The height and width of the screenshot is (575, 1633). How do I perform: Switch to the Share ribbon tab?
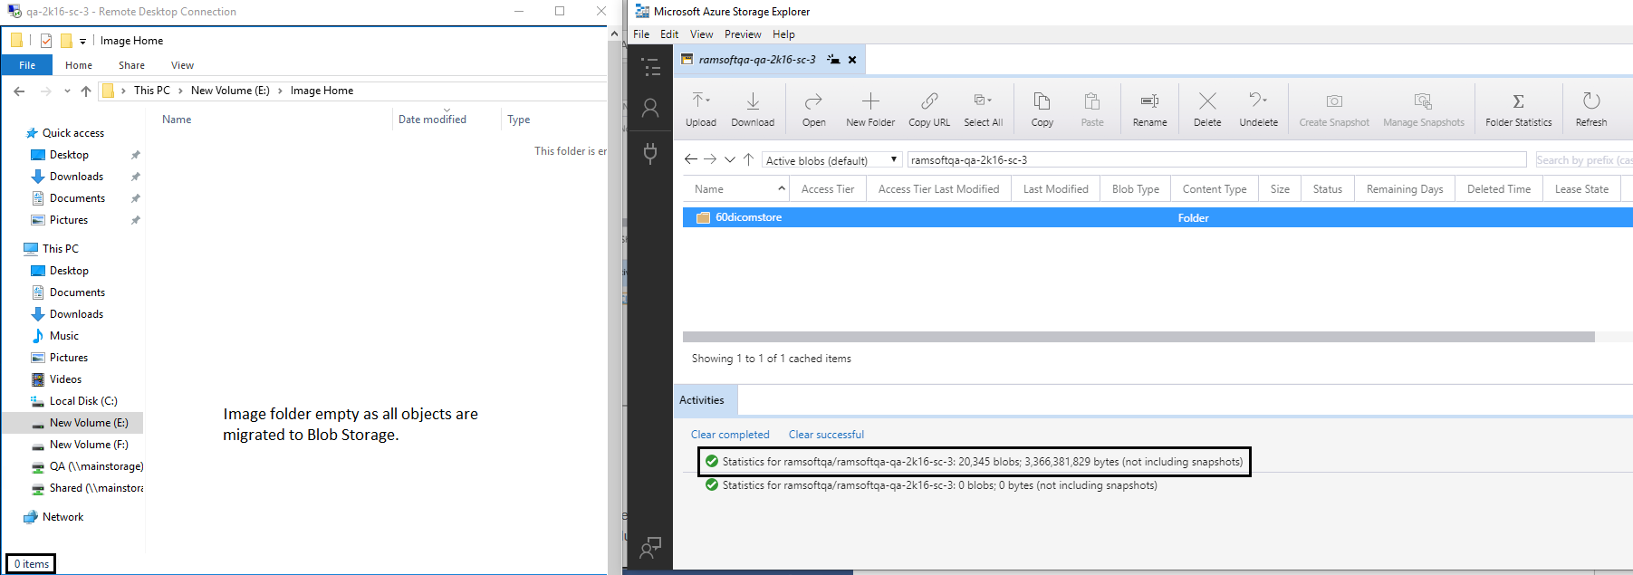131,65
